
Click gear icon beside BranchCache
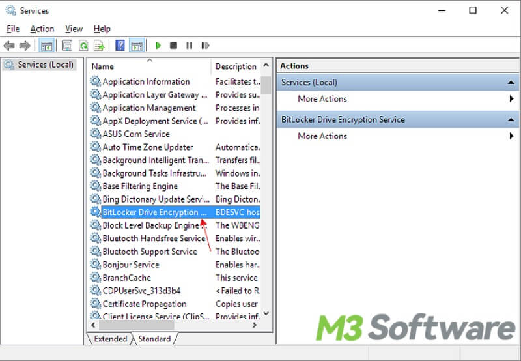[95, 277]
